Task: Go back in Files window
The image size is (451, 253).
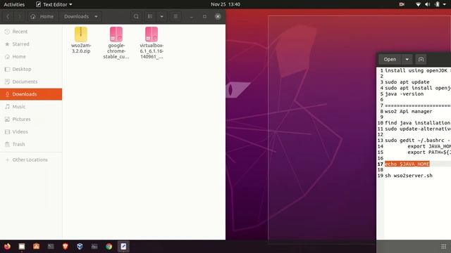Action: coord(8,17)
